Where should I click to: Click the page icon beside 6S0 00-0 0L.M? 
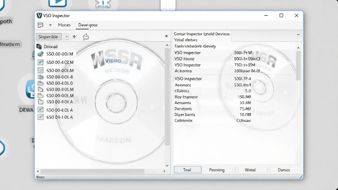tap(40, 89)
